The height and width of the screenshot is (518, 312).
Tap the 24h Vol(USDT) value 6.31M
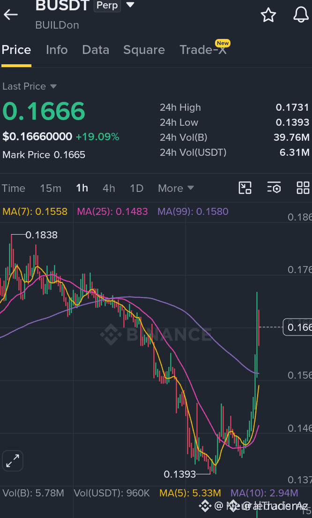click(x=294, y=152)
